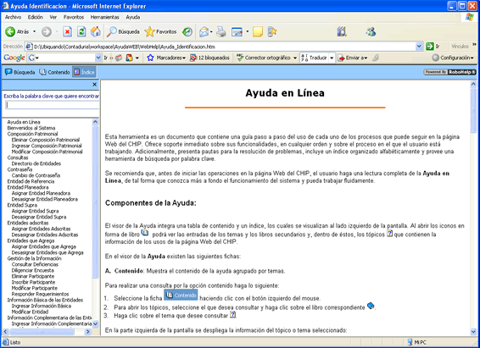Viewport: 480px width, 348px height.
Task: Click Mi PC zone in status bar
Action: [x=417, y=342]
